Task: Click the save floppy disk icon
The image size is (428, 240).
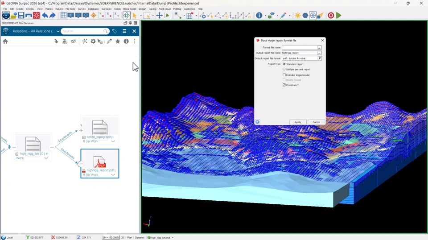Action: (21, 16)
